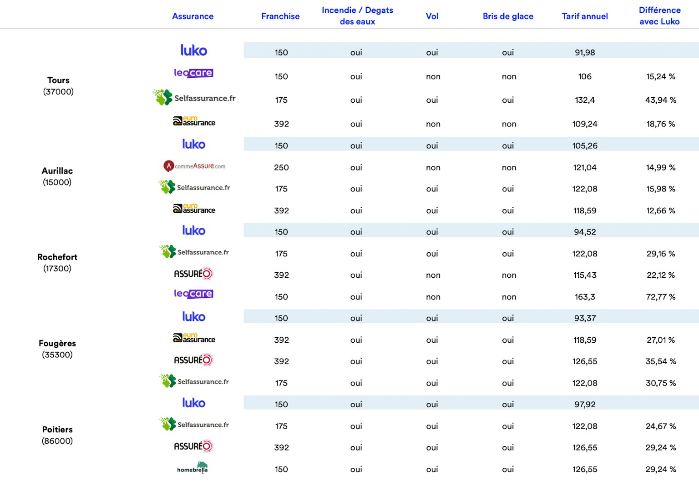Click the Leocare logo in the Tours group
Image resolution: width=699 pixels, height=490 pixels.
pyautogui.click(x=193, y=73)
